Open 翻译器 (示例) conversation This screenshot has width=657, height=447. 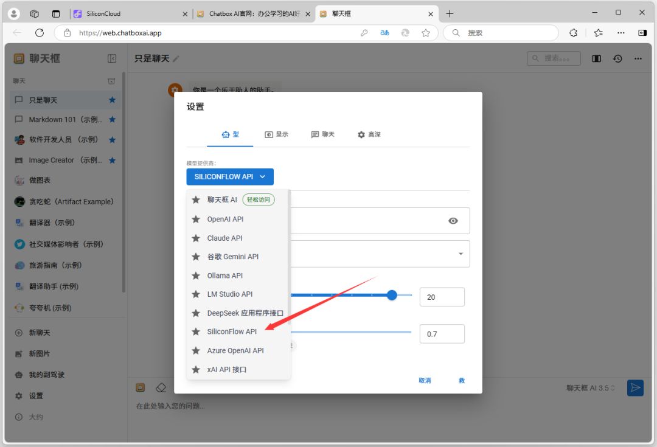click(65, 223)
